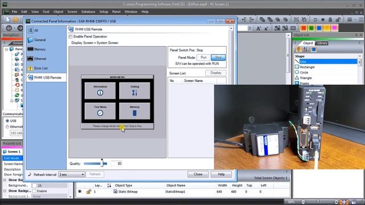Click the Group objects toolbar icon
365x205 pixels.
(x=296, y=20)
